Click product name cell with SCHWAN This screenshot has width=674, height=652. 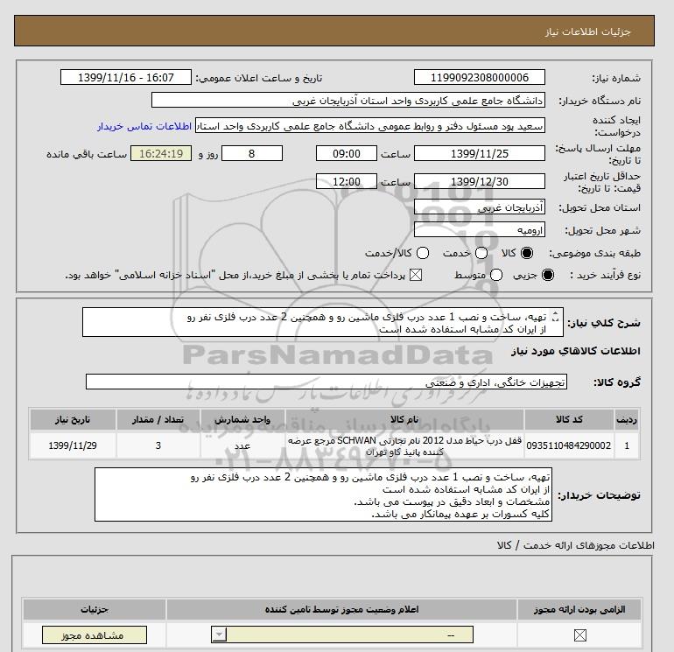[x=404, y=445]
